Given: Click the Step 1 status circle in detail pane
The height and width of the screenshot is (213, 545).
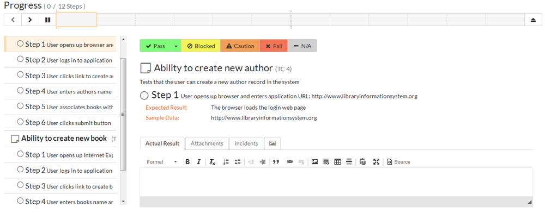Looking at the screenshot, I should [x=144, y=96].
